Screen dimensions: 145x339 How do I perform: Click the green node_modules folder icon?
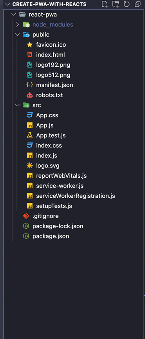click(x=26, y=25)
